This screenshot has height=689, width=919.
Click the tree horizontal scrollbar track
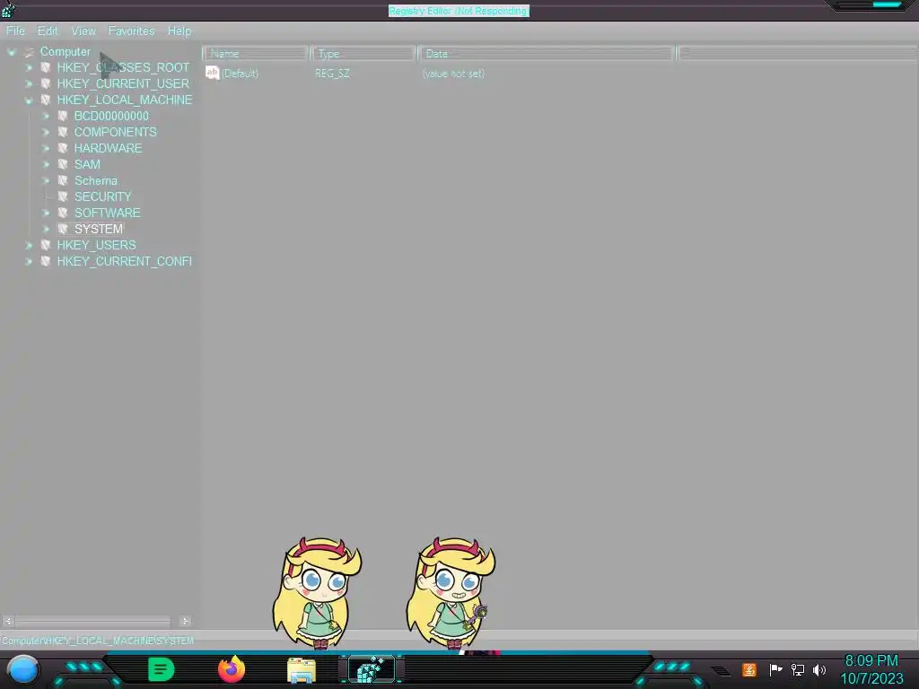[x=92, y=621]
